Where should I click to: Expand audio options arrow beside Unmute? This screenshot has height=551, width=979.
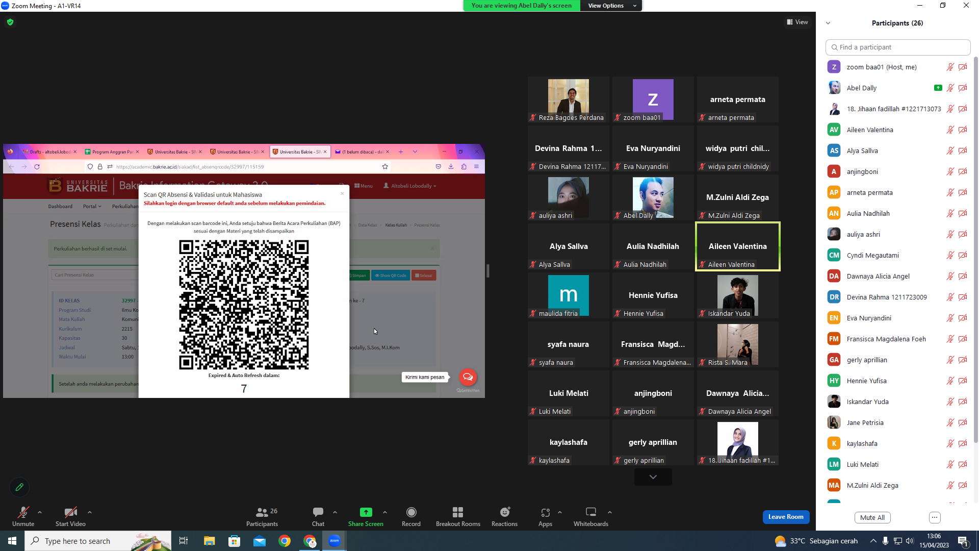tap(40, 512)
